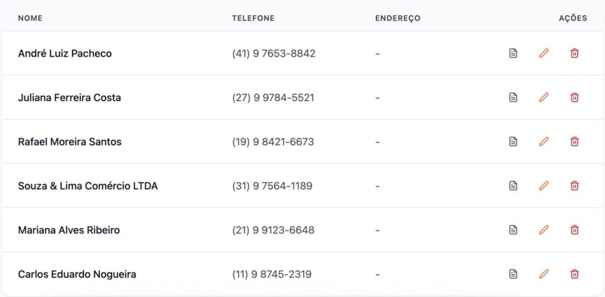View details document for Juliana Ferreira Costa
The width and height of the screenshot is (605, 297).
513,98
